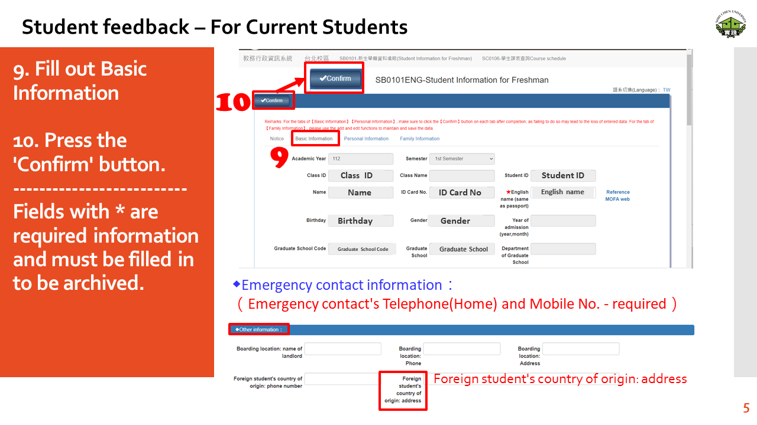Screen dimensions: 757x425
Task: Click the foreign student's origin phone number field
Action: pyautogui.click(x=342, y=379)
